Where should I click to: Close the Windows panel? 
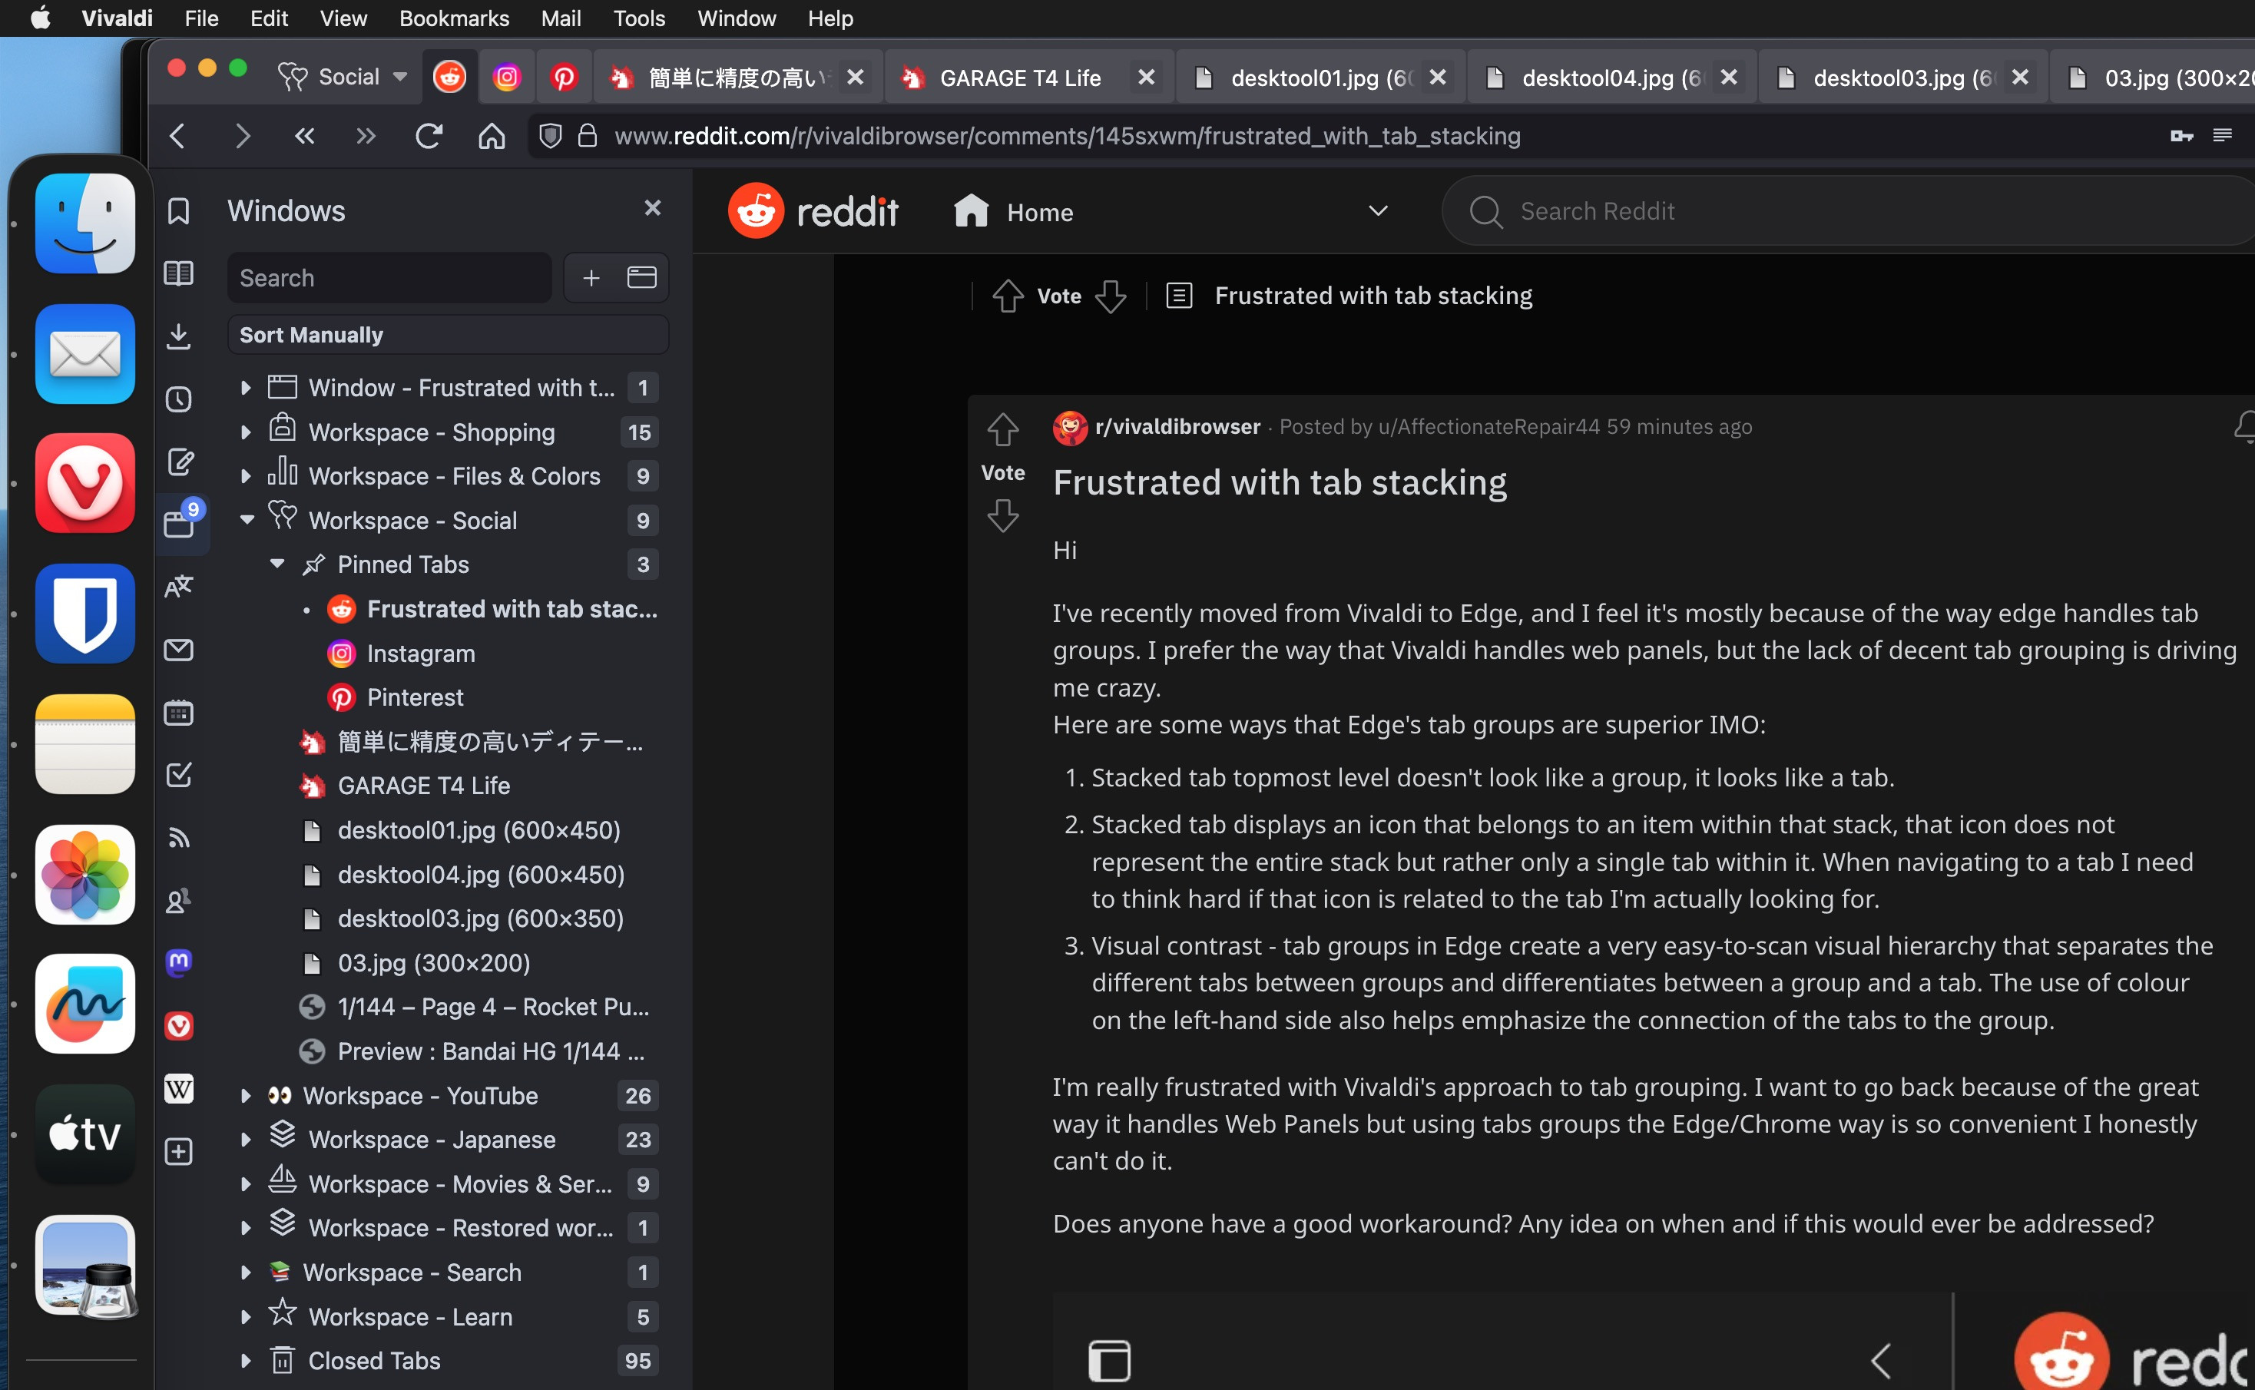(x=653, y=209)
